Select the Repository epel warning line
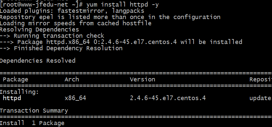 (110, 17)
